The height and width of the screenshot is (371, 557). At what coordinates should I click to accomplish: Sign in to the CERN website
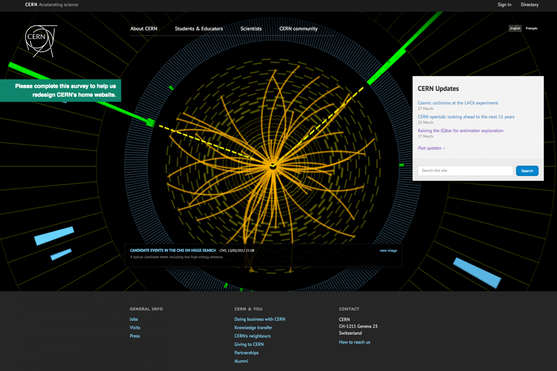pos(504,5)
